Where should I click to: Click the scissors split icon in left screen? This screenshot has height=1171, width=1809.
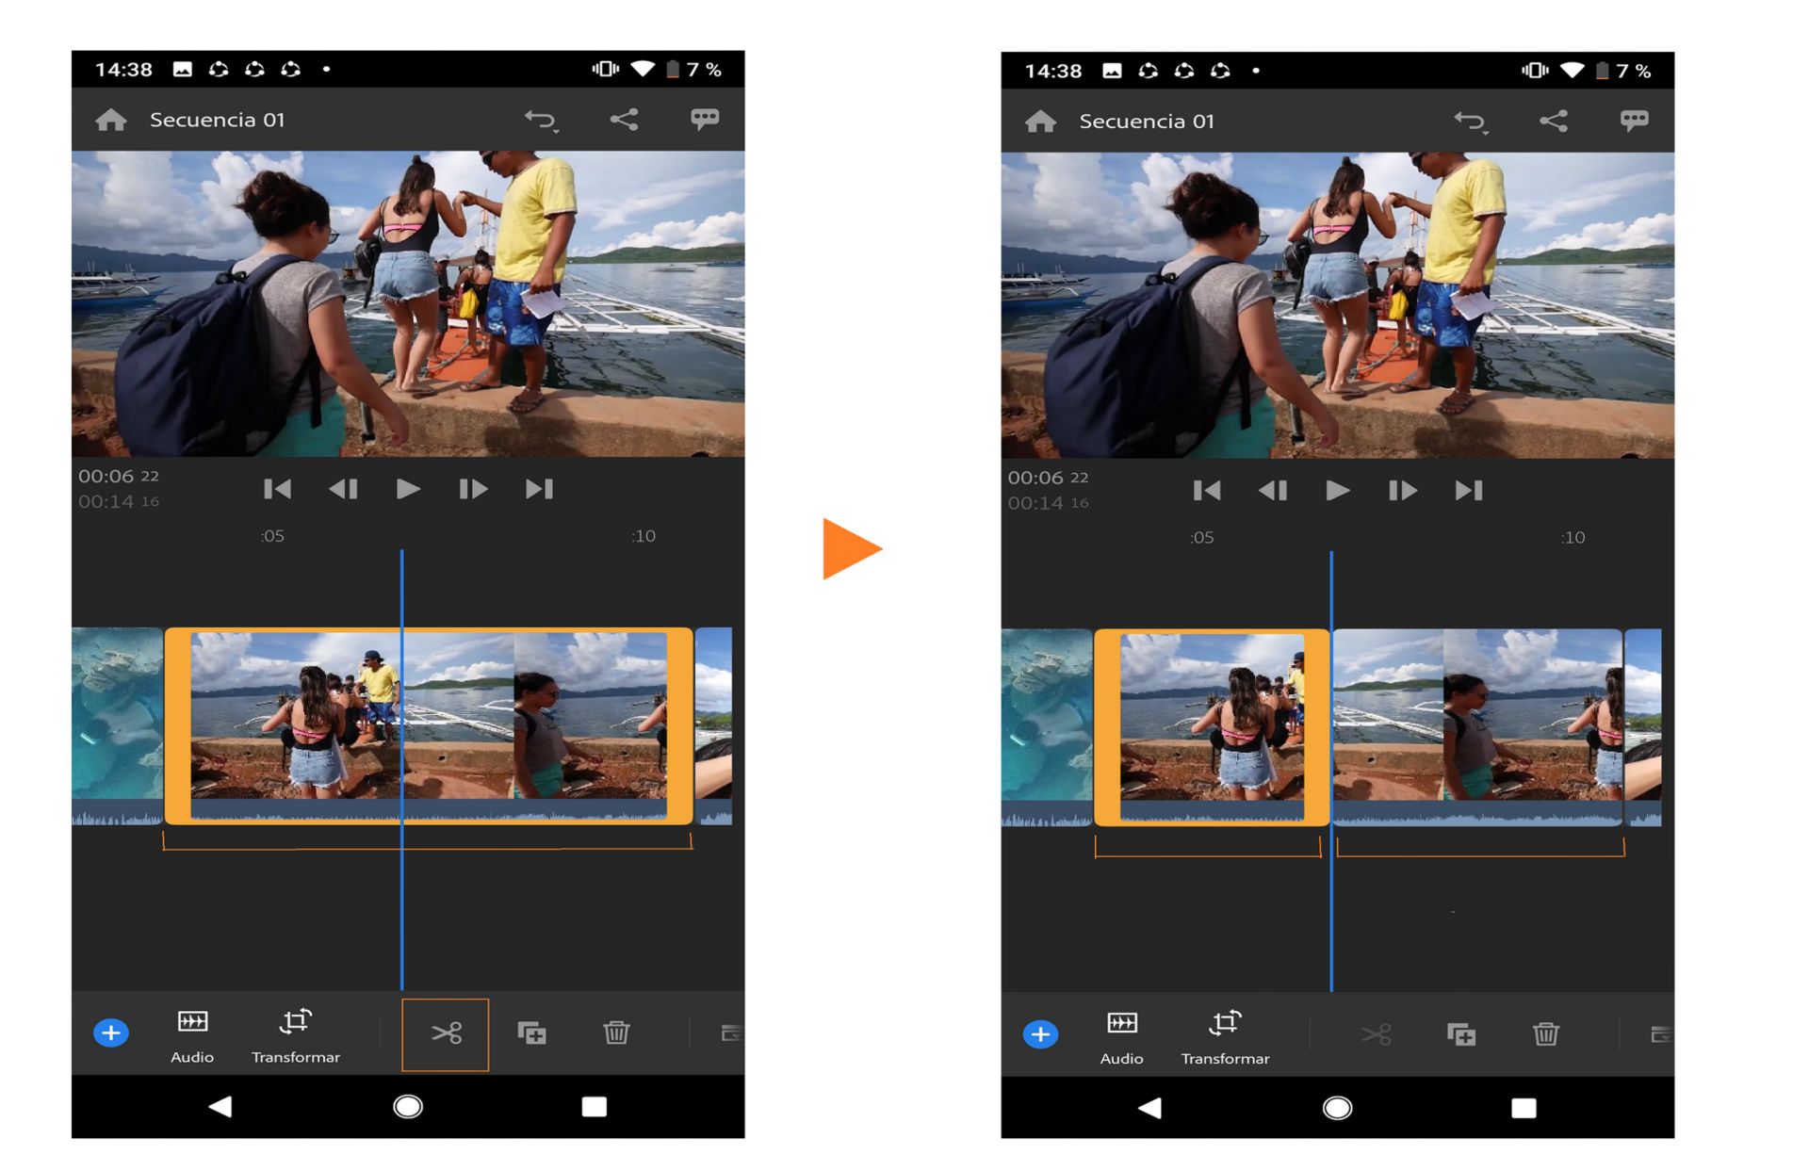(x=446, y=1033)
